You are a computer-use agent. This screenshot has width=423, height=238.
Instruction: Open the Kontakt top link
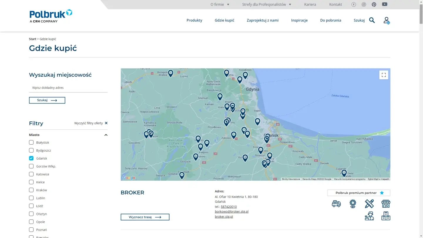click(x=335, y=4)
